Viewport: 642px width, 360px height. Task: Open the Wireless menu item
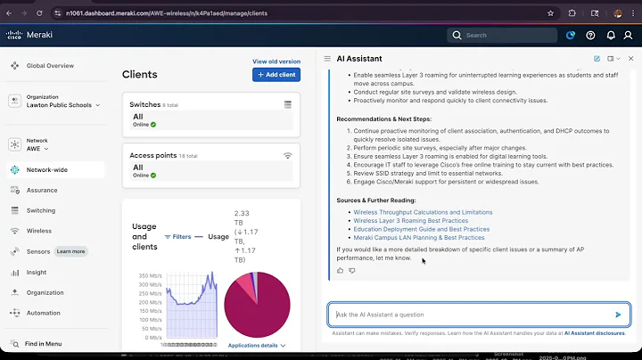[x=39, y=231]
